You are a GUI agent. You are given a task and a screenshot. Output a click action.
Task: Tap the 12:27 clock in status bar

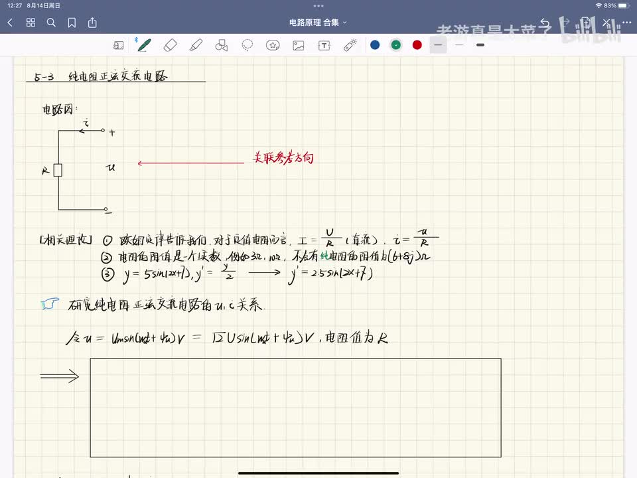(x=15, y=6)
